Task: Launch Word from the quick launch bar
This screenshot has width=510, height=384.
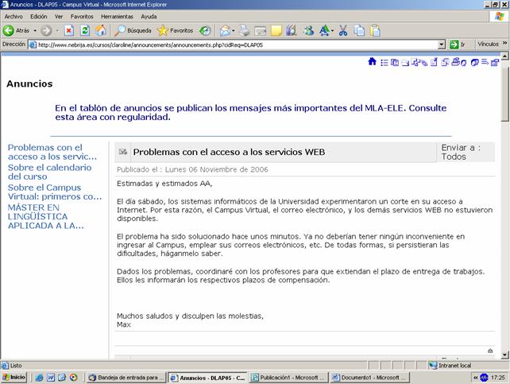Action: 51,378
